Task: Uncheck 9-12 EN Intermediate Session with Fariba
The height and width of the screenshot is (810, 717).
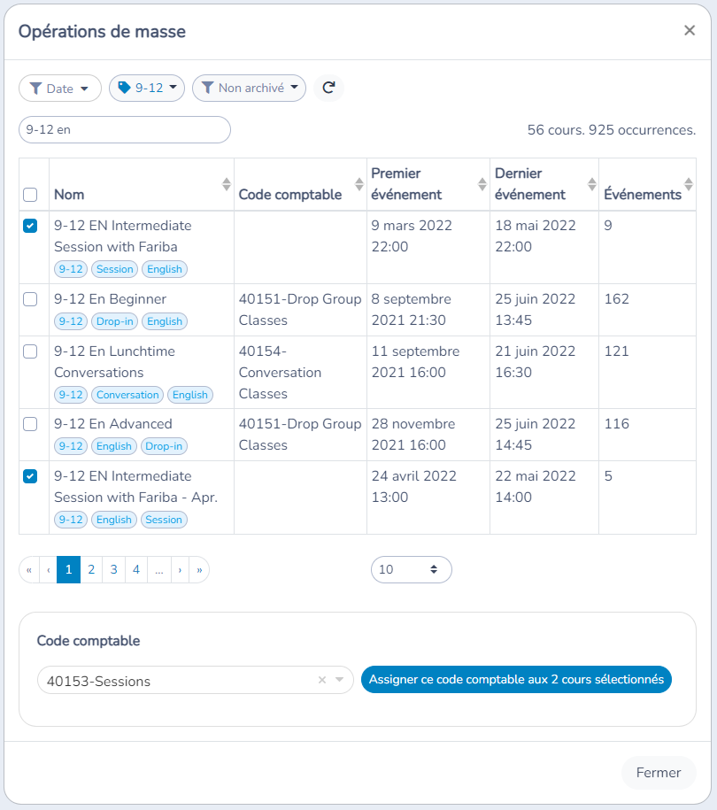Action: [30, 226]
